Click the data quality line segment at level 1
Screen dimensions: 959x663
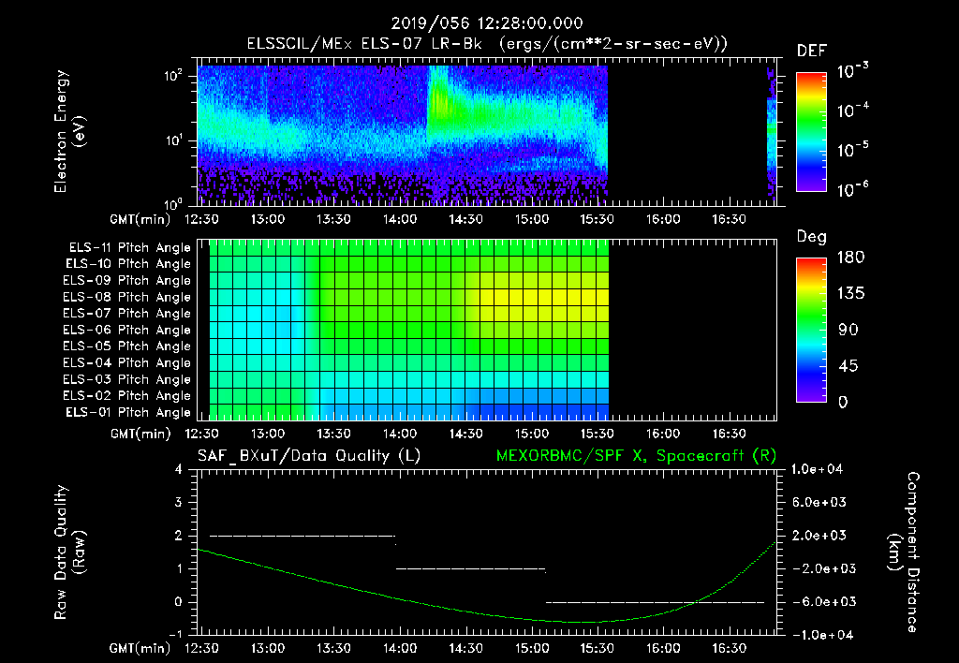click(x=470, y=568)
